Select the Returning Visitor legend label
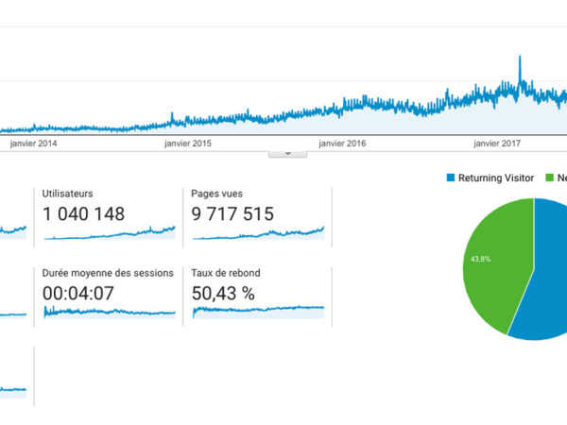 (496, 178)
